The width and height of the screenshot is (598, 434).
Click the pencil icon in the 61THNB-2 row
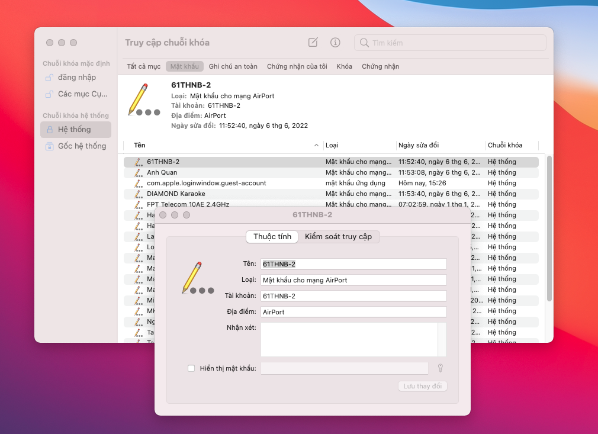(x=139, y=162)
